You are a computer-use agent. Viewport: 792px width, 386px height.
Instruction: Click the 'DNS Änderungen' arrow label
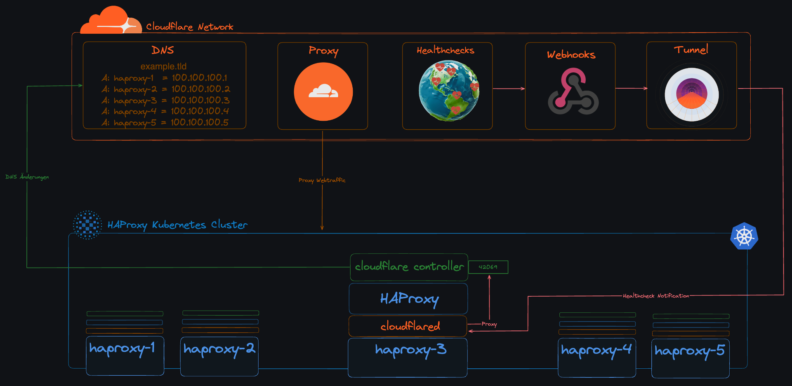[x=27, y=177]
